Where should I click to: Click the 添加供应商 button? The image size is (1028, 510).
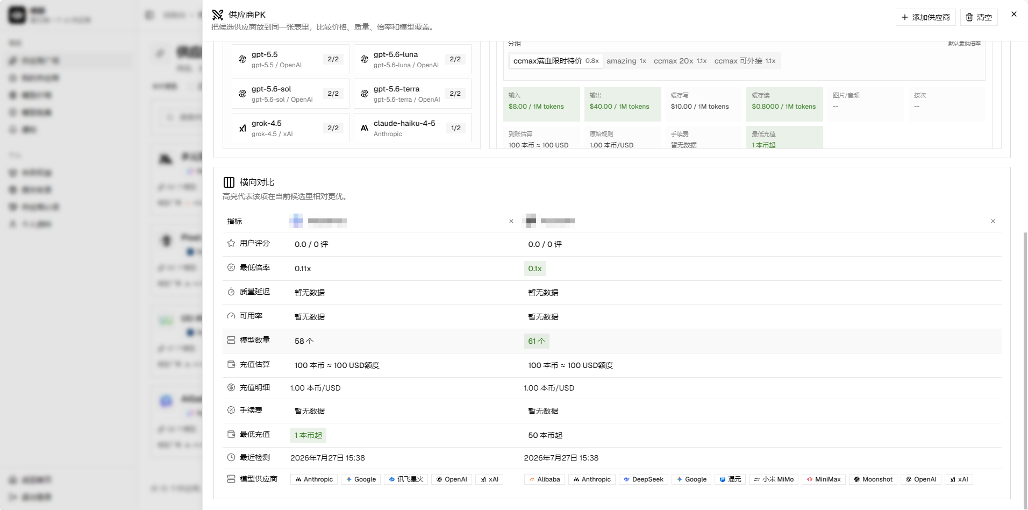pos(925,17)
